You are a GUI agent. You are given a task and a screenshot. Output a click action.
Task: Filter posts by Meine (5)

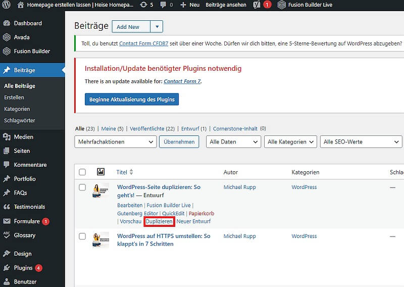[x=112, y=129]
